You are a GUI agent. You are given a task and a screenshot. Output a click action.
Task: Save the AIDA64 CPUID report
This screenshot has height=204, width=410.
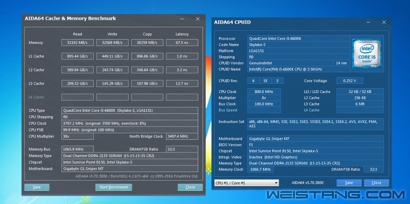coord(349,182)
